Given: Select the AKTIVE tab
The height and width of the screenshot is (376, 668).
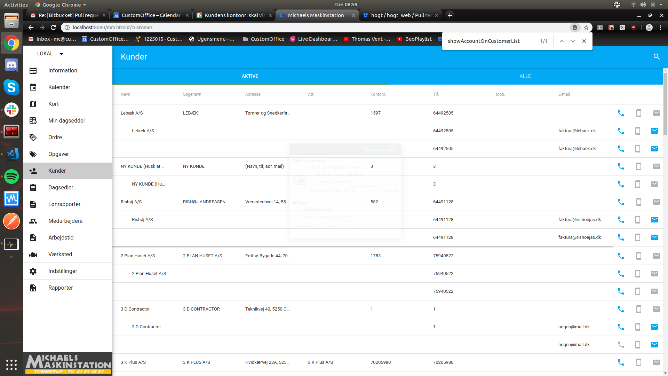Looking at the screenshot, I should [250, 76].
